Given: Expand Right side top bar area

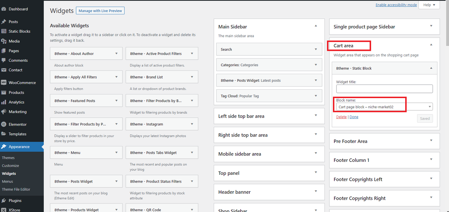Looking at the screenshot, I should pyautogui.click(x=316, y=135).
